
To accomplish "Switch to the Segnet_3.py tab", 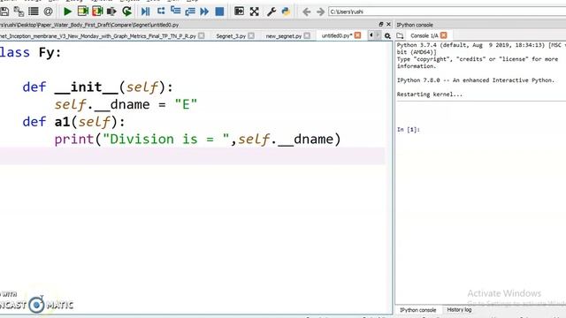I will pyautogui.click(x=231, y=36).
